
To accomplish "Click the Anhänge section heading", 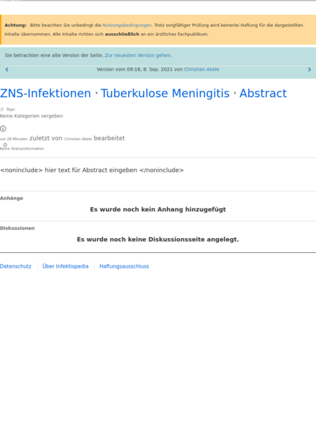I will [11, 198].
